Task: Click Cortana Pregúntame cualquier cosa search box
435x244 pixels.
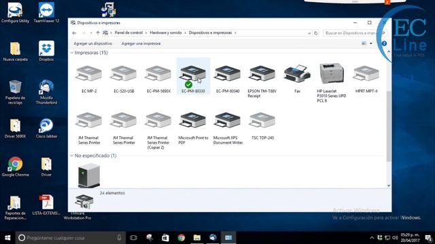Action: [71, 238]
